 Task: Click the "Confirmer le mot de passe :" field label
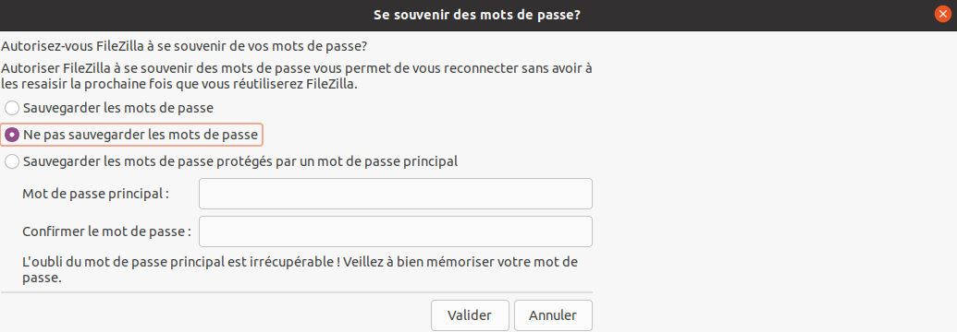pyautogui.click(x=107, y=232)
